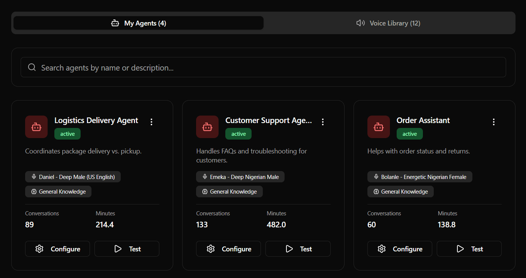526x278 pixels.
Task: Click microphone icon on Emeka voice tag
Action: pyautogui.click(x=205, y=177)
